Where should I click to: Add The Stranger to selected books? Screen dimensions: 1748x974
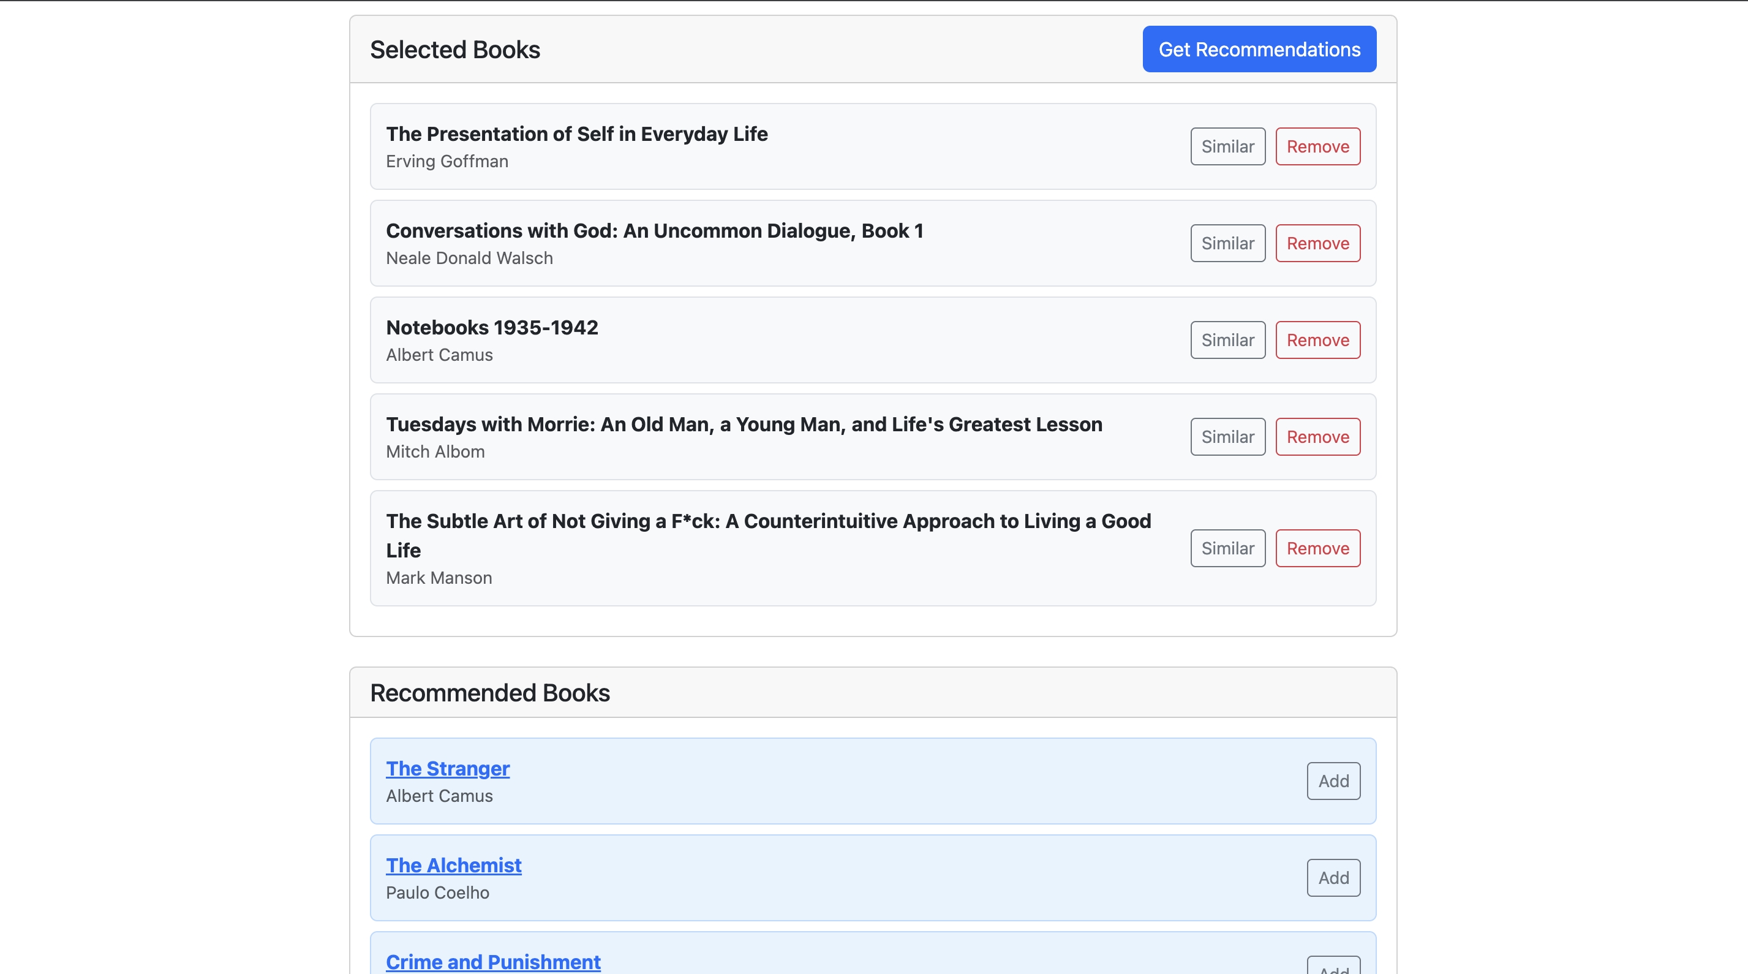point(1333,781)
